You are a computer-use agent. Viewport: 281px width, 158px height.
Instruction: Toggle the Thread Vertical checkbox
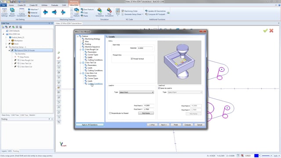click(x=132, y=59)
